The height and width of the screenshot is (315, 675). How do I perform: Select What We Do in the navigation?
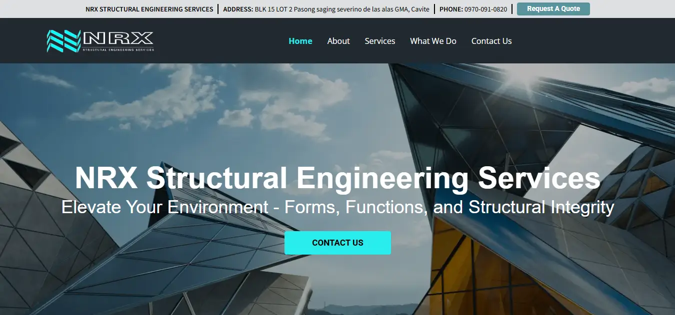pos(433,41)
